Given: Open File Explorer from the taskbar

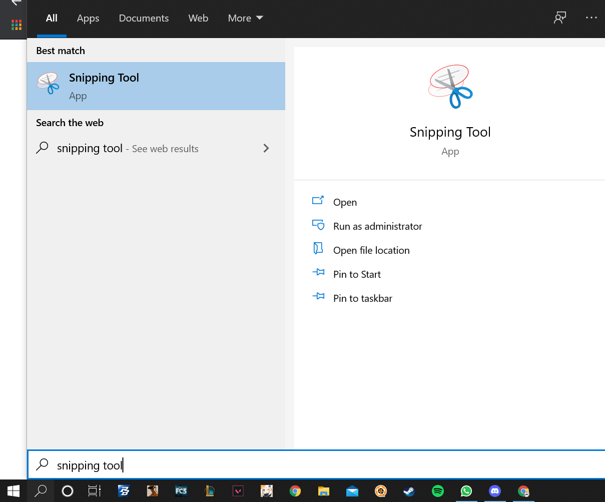Looking at the screenshot, I should pyautogui.click(x=324, y=491).
